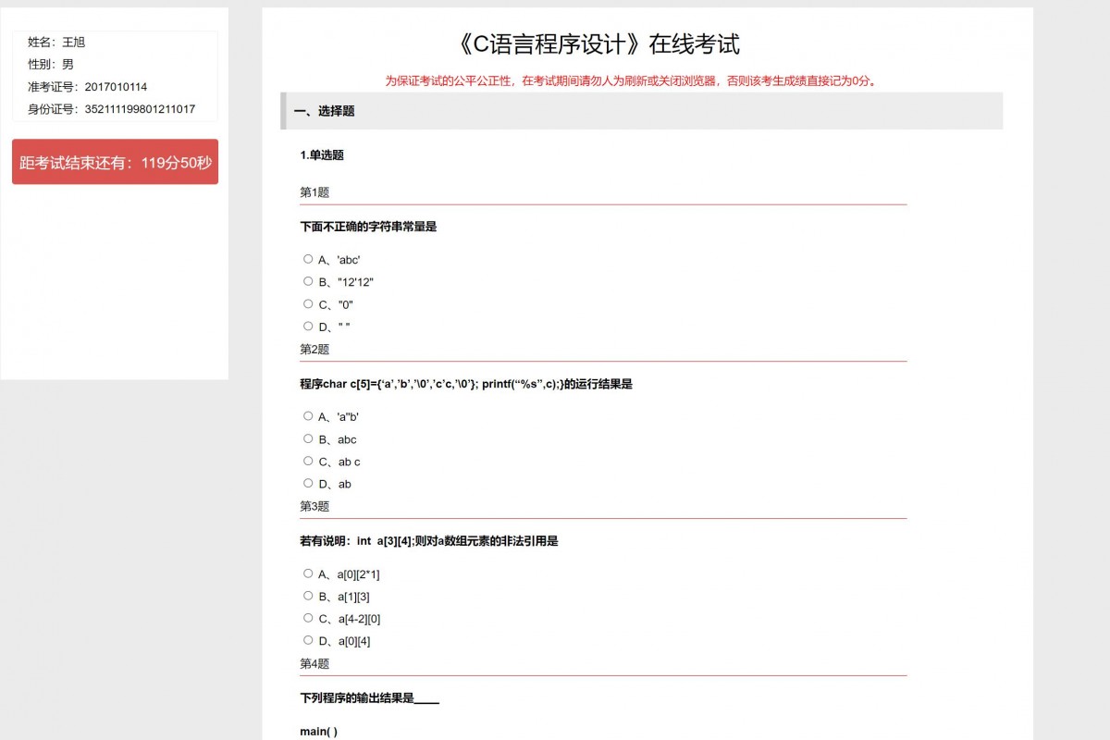Image resolution: width=1110 pixels, height=740 pixels.
Task: Pick option D blank string for question 1
Action: pos(308,326)
